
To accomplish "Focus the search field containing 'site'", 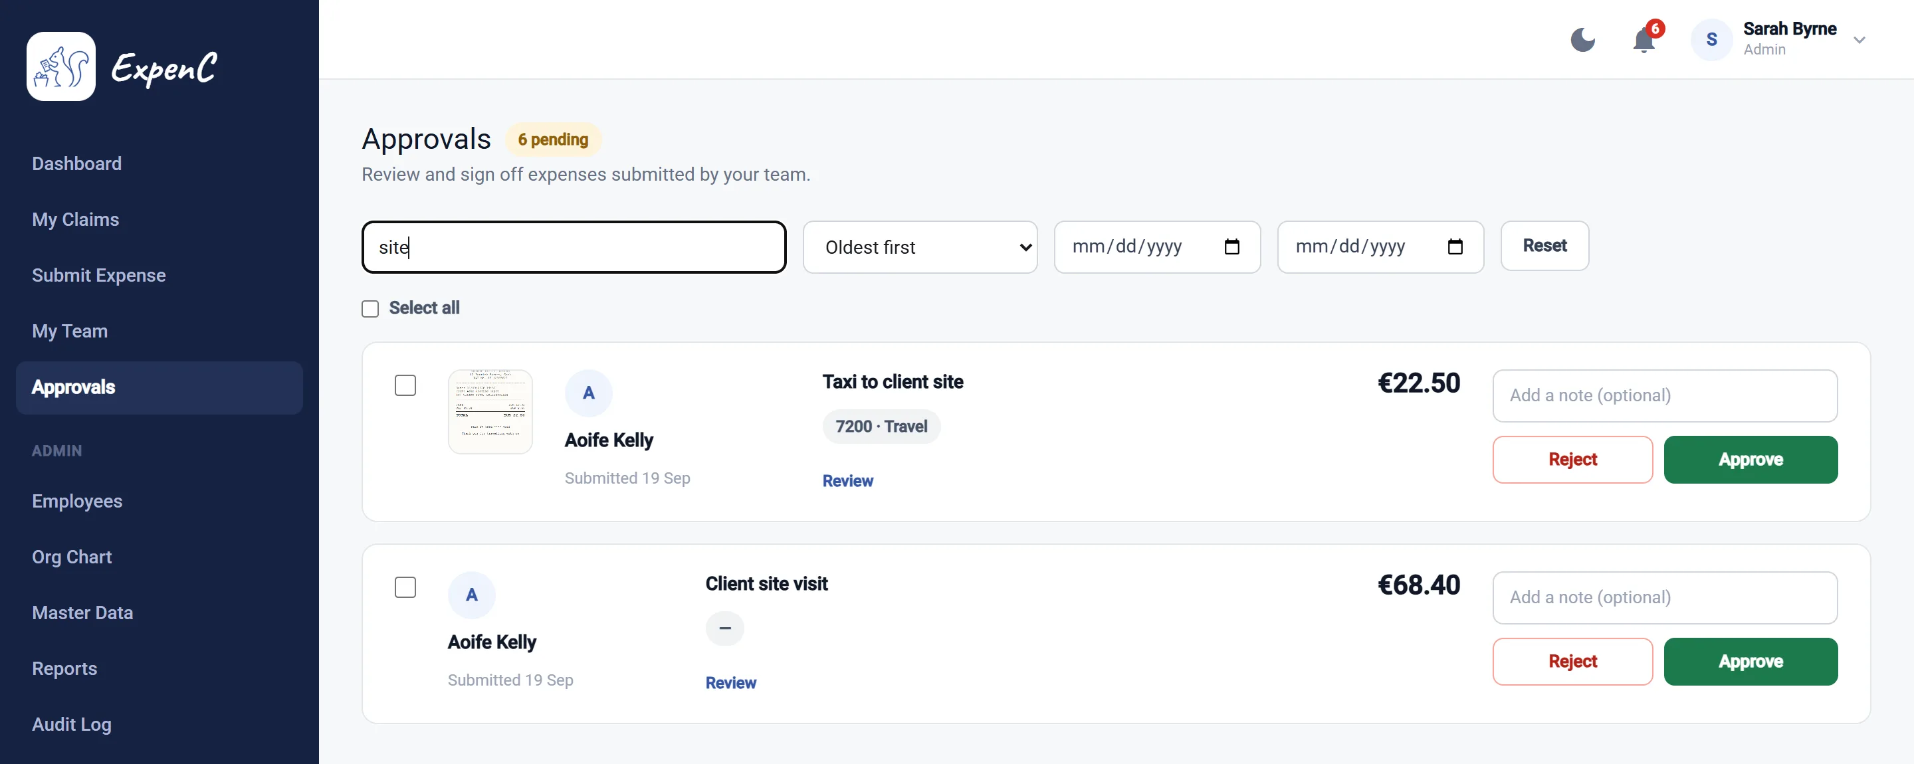I will (574, 247).
